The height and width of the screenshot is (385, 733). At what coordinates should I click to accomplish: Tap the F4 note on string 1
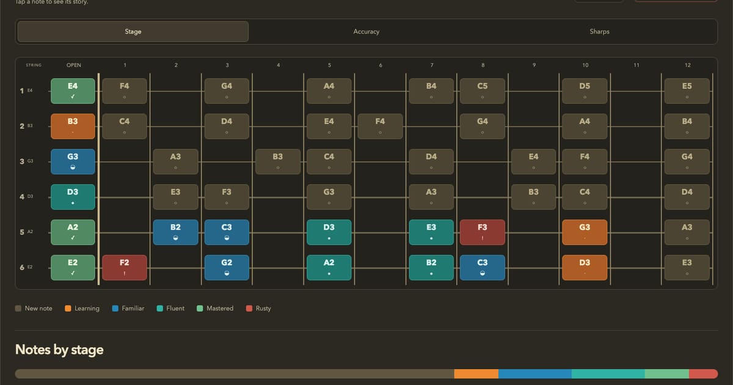[125, 91]
